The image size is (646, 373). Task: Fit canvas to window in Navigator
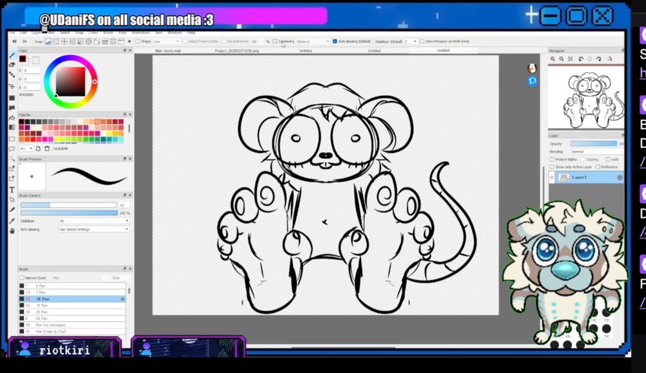pyautogui.click(x=570, y=59)
